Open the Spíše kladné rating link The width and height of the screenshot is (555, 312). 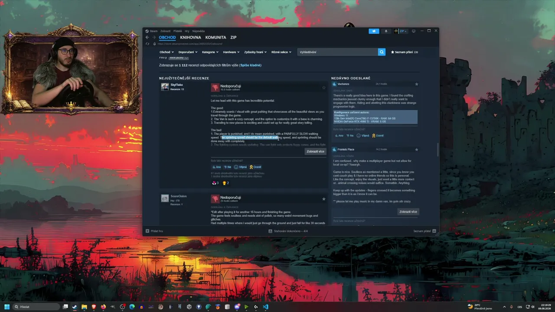[x=250, y=65]
